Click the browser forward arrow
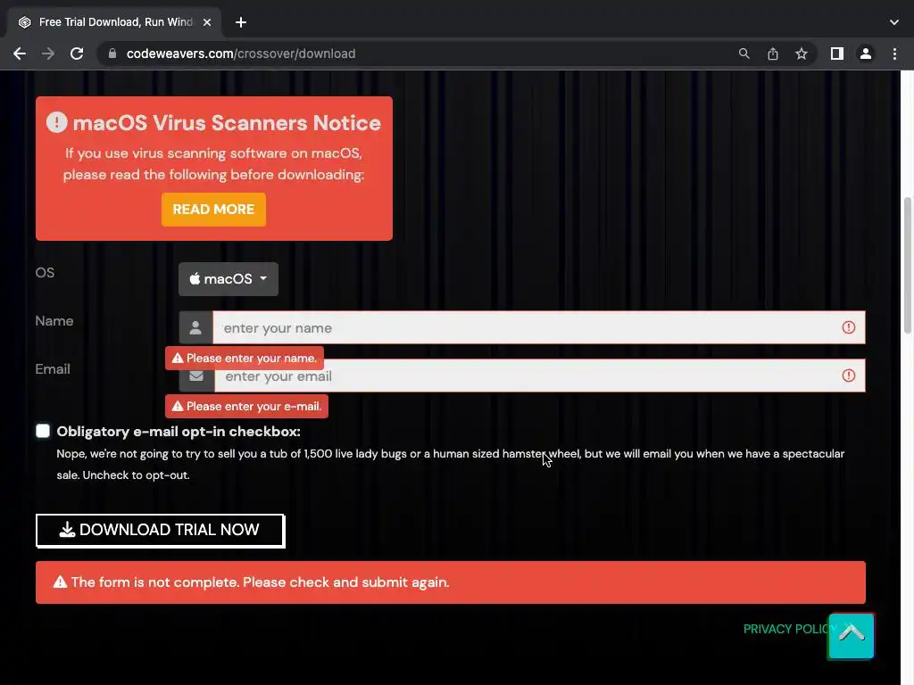Image resolution: width=914 pixels, height=685 pixels. pos(48,54)
